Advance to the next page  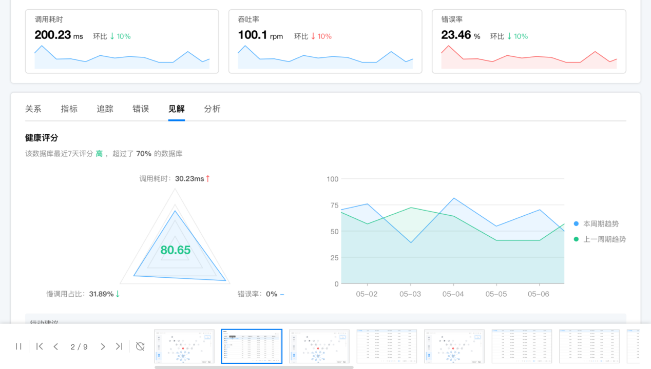103,346
